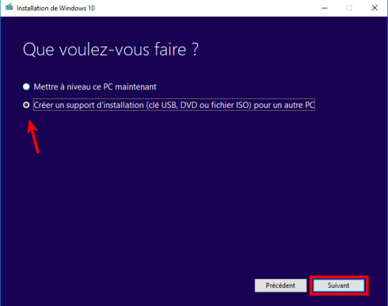The height and width of the screenshot is (306, 388).
Task: Click the greyed-out maximize button
Action: [349, 8]
